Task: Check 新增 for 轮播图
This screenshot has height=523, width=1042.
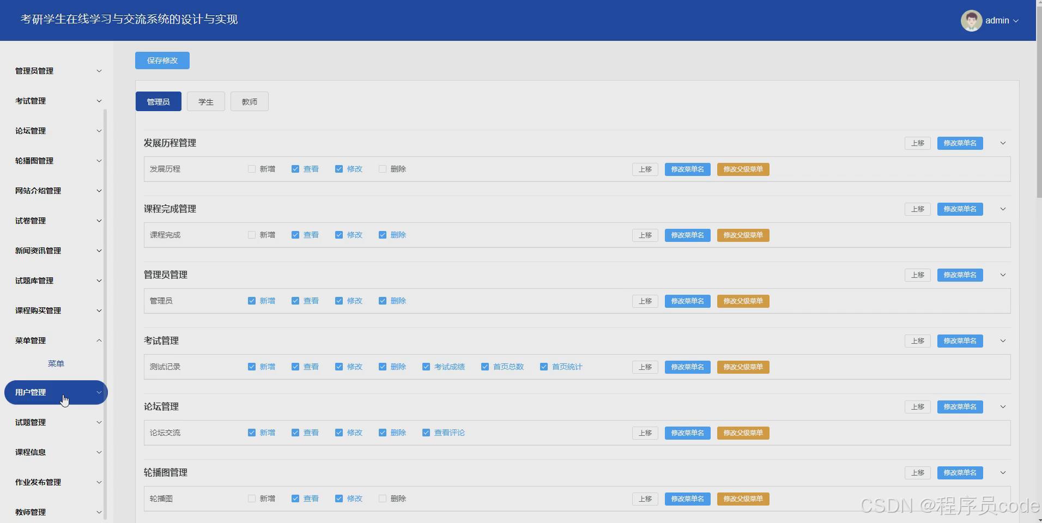Action: coord(252,498)
